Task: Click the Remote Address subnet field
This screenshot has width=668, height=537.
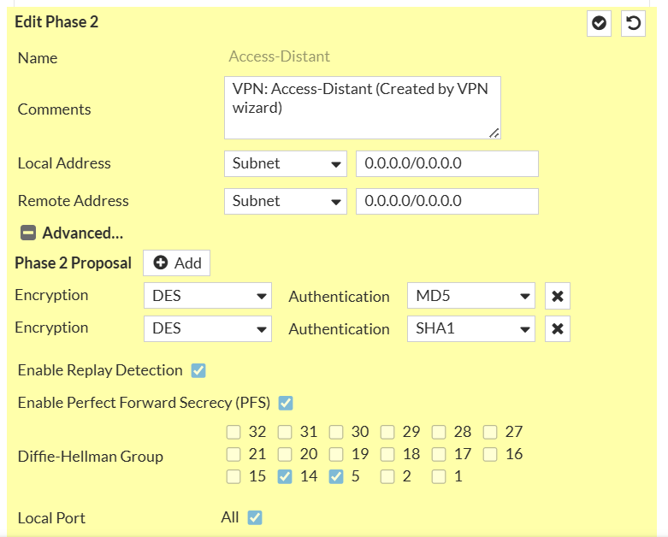Action: pos(446,201)
